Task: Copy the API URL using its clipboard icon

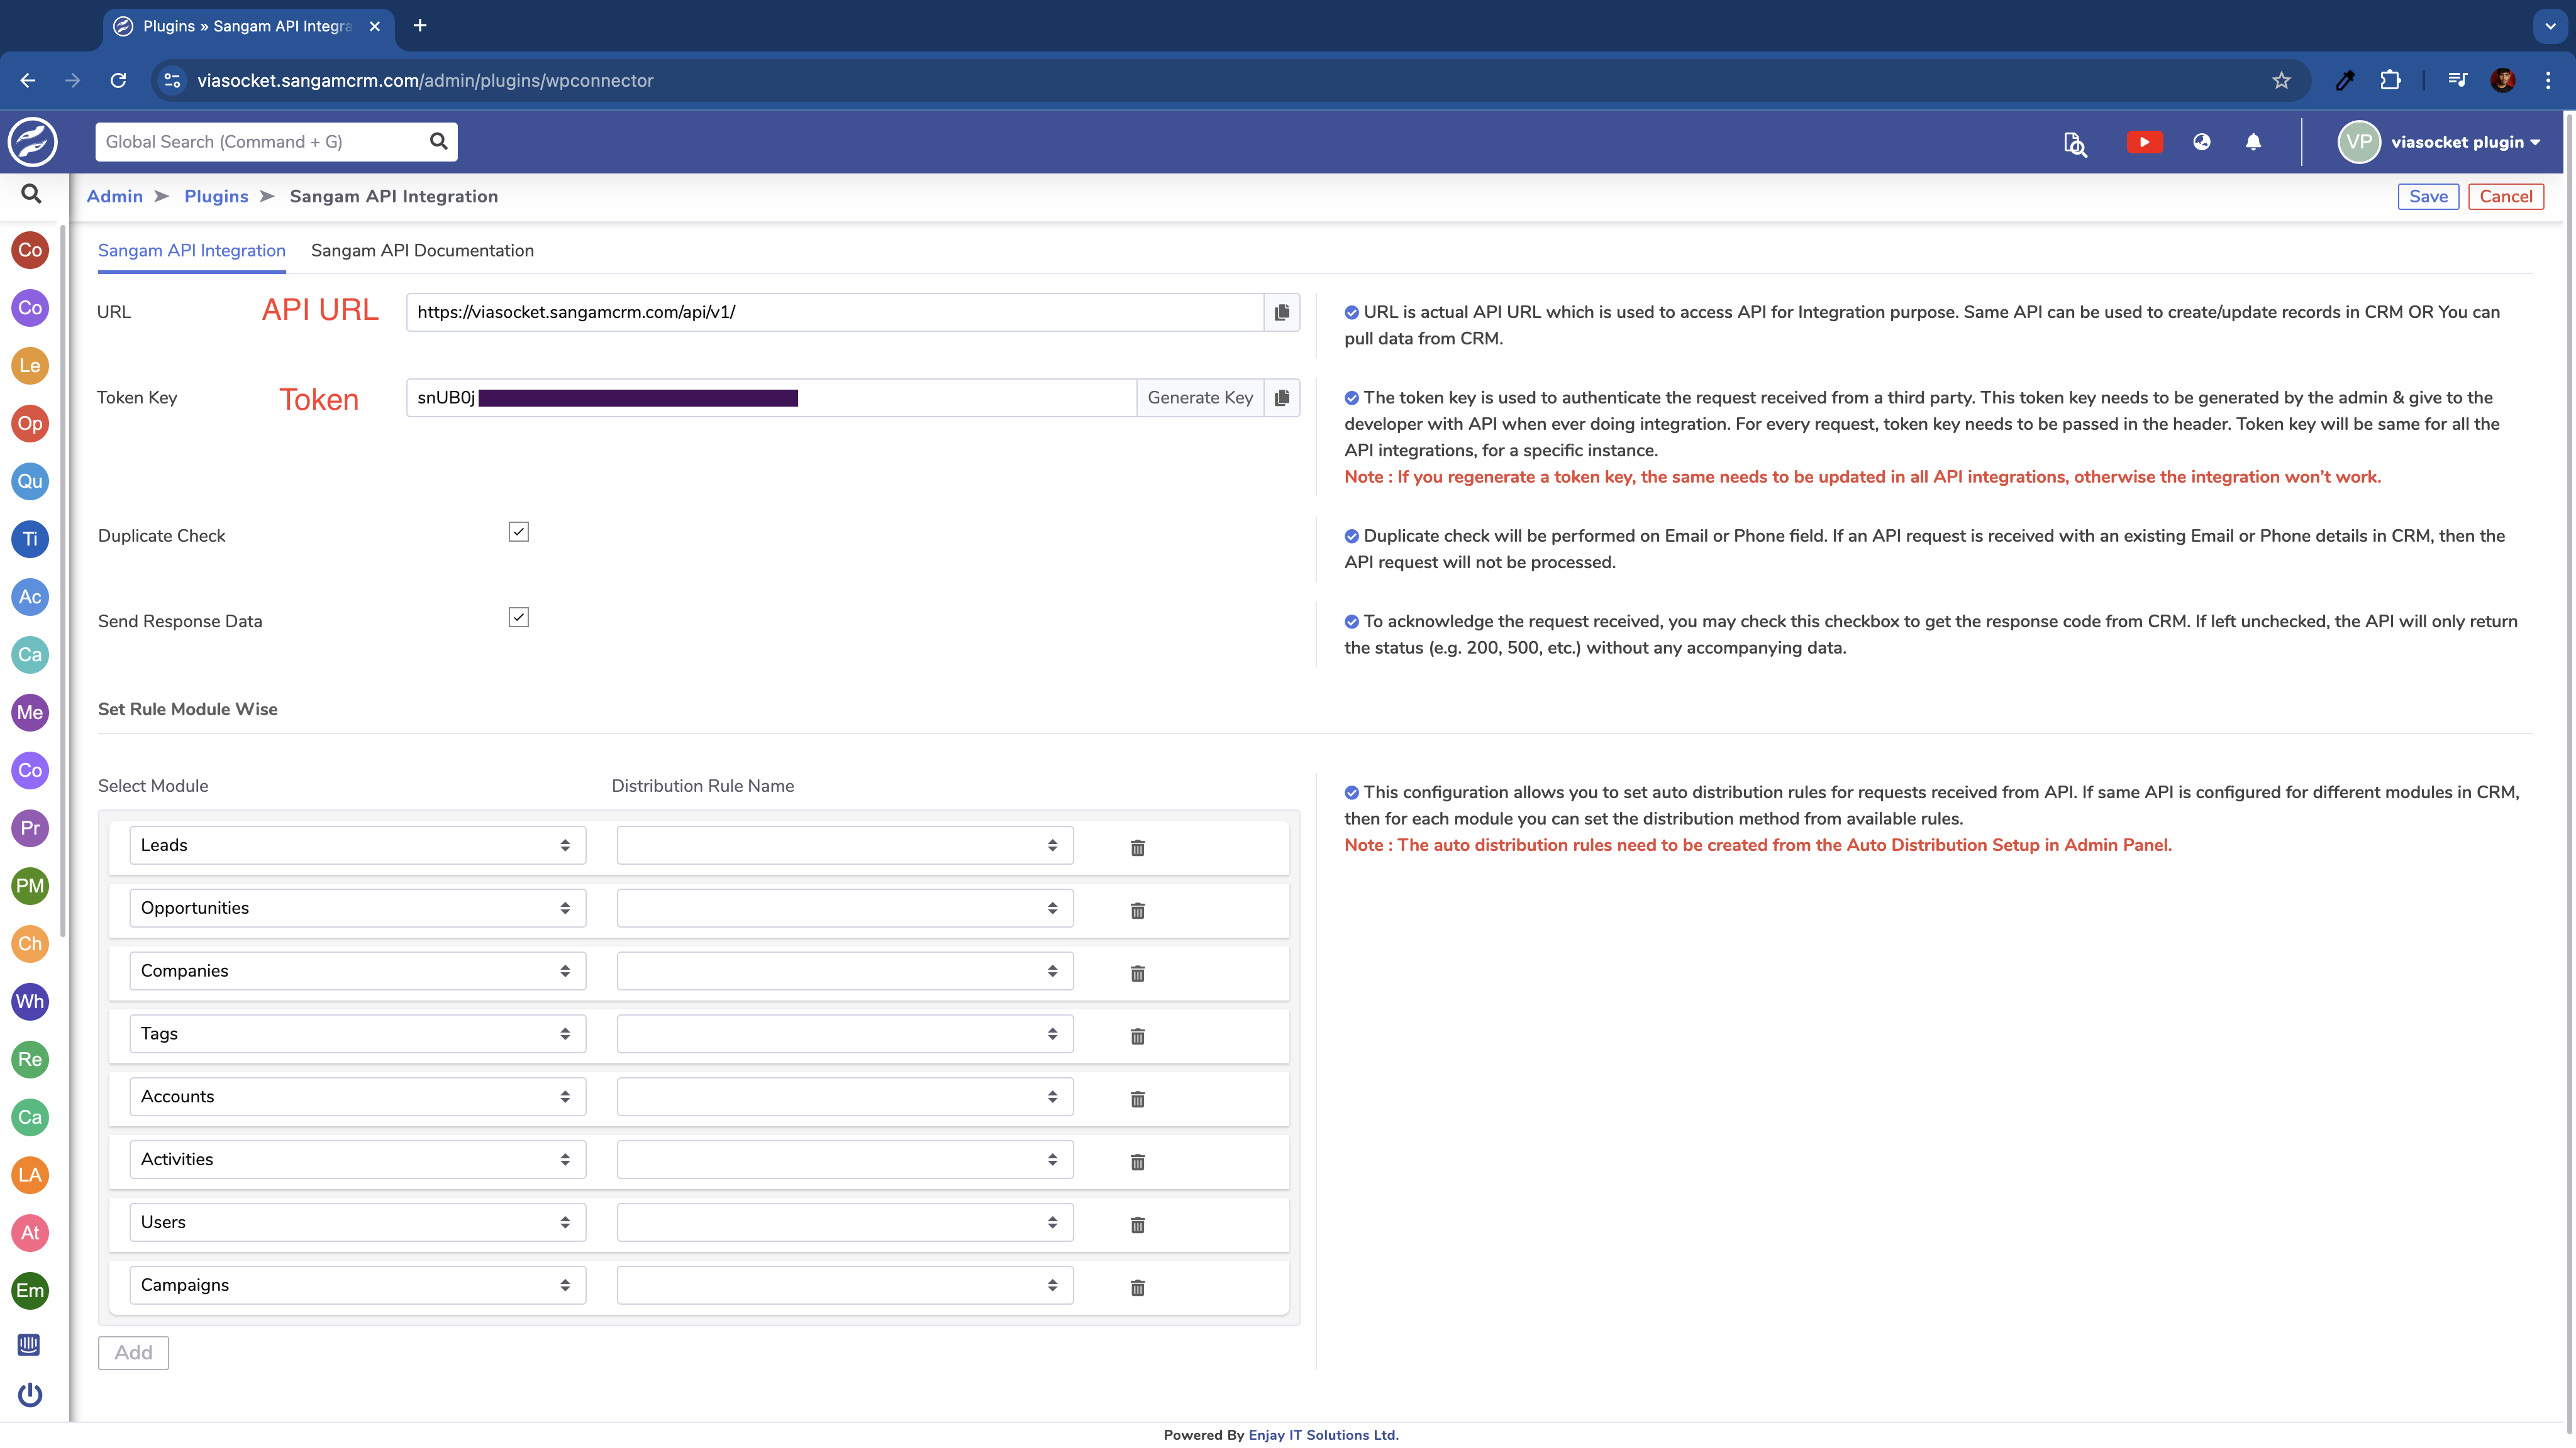Action: pyautogui.click(x=1282, y=312)
